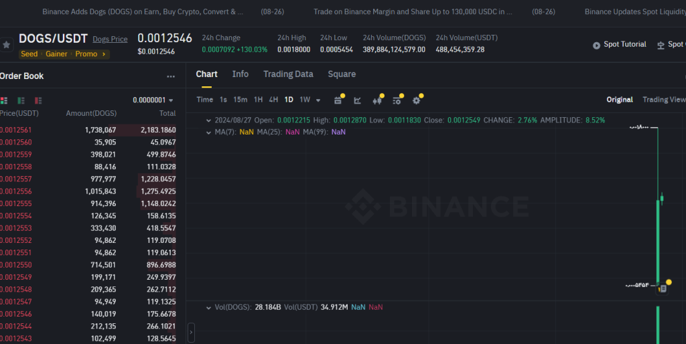Open the Dogs Price link
Screen dimensions: 686x344
[111, 39]
